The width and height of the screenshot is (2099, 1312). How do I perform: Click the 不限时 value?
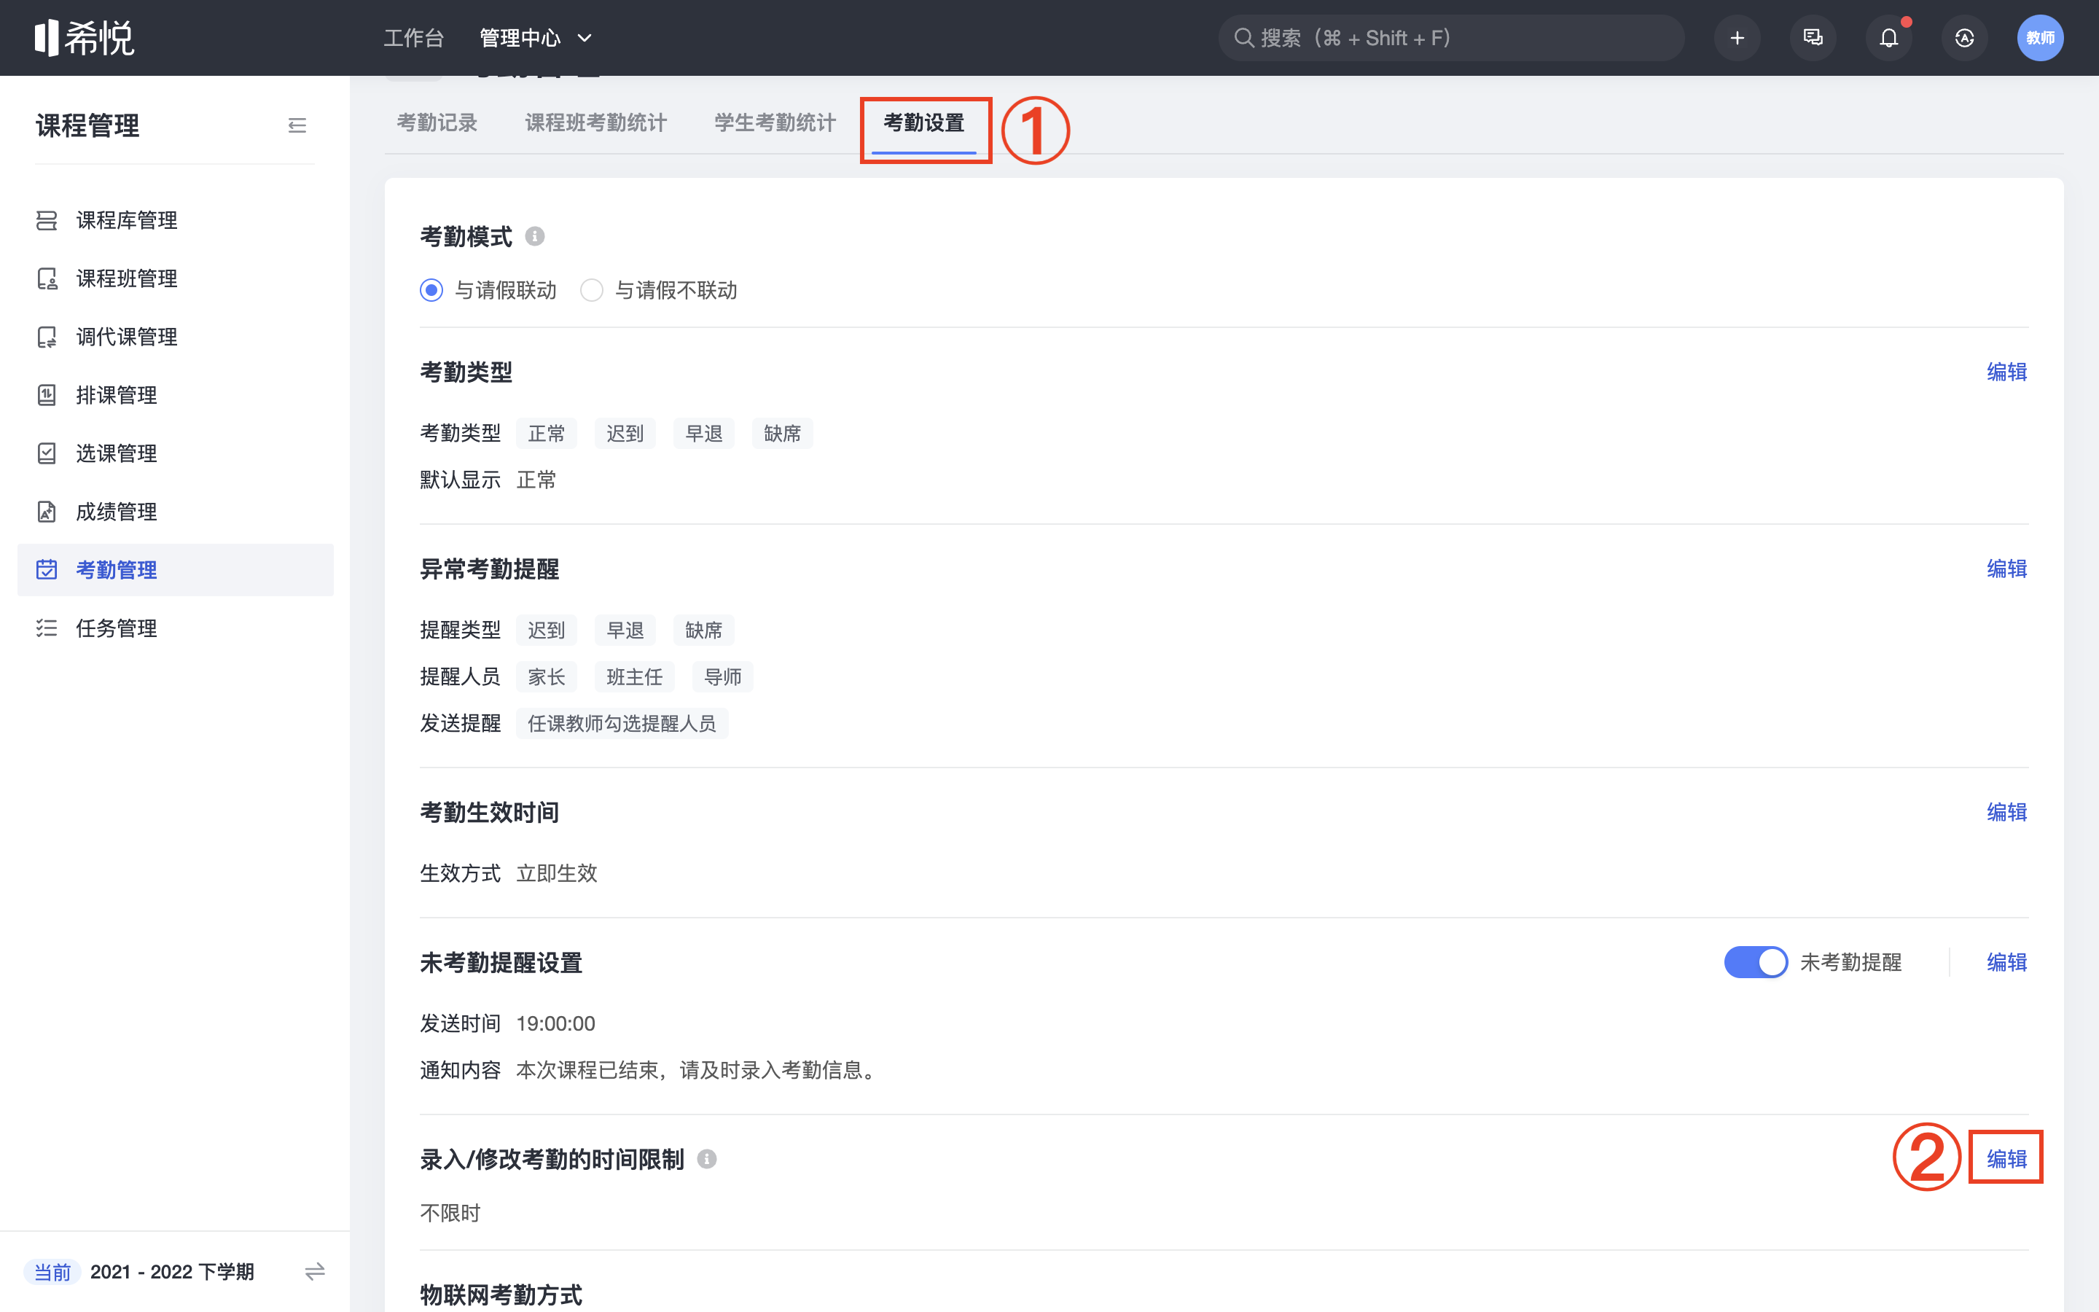click(450, 1212)
